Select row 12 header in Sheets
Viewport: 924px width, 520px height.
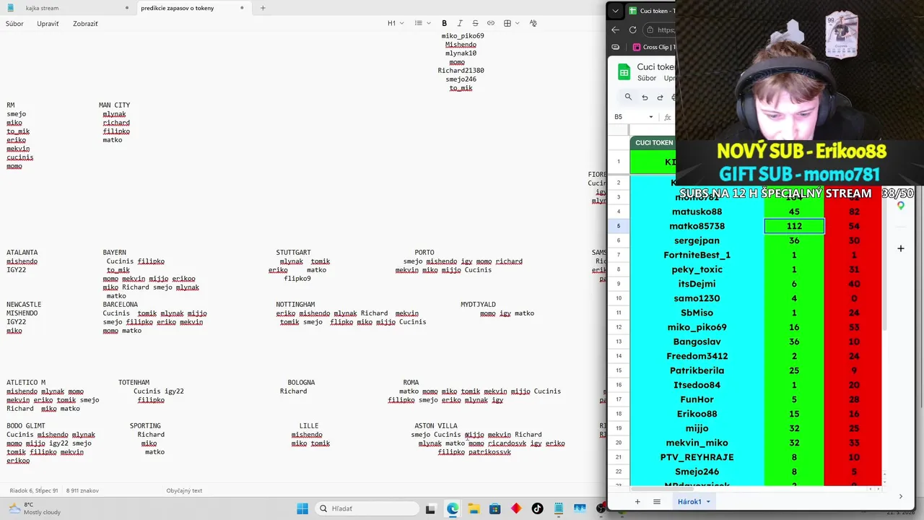(618, 327)
